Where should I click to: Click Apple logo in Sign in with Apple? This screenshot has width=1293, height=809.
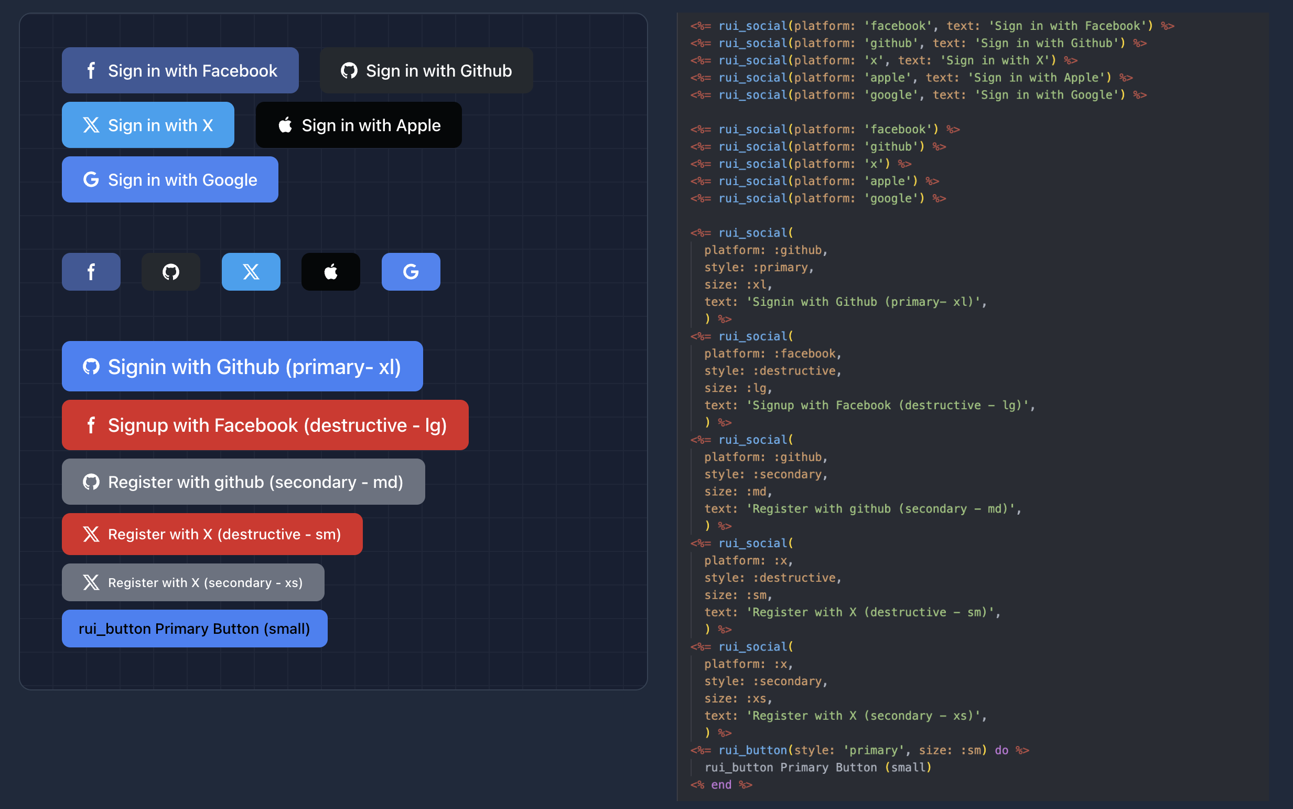285,125
